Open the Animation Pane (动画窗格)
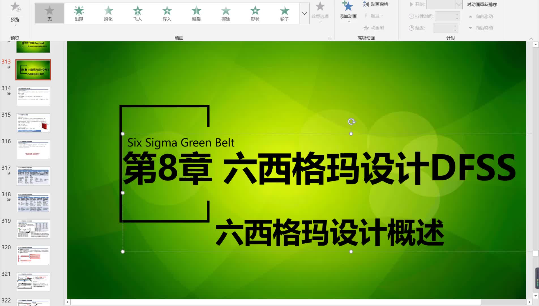Viewport: 539px width, 306px height. [376, 4]
